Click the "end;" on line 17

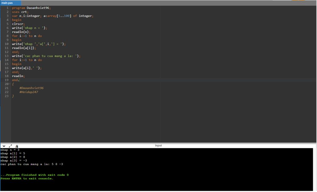pos(15,72)
